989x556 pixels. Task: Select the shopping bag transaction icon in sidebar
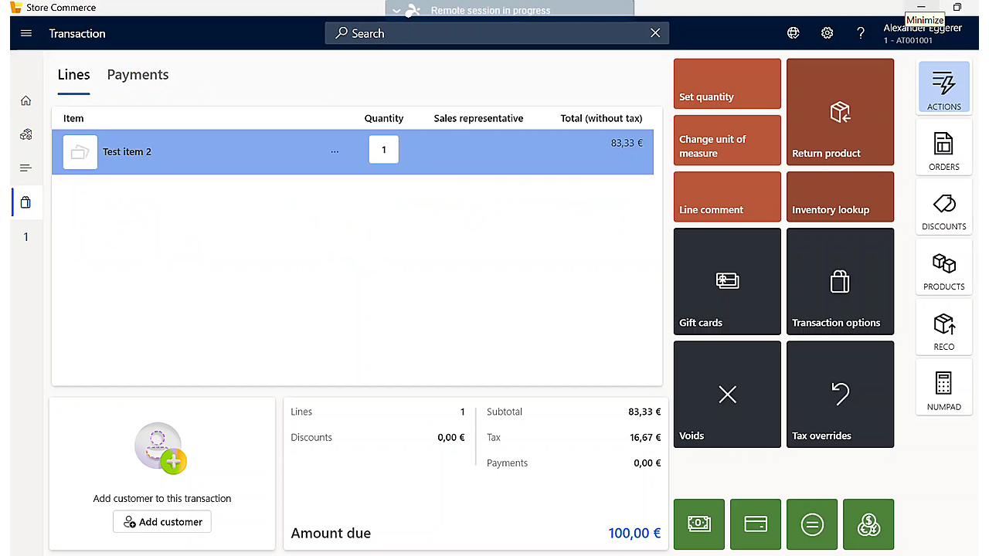tap(25, 202)
